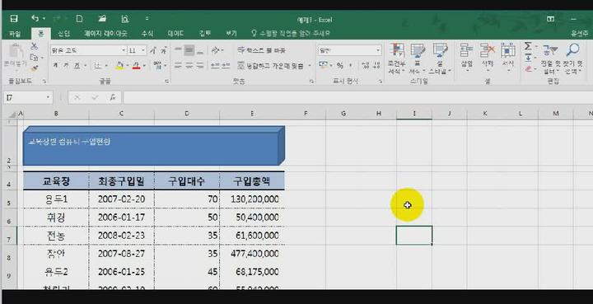Viewport: 593px width, 304px height.
Task: Switch to Data (데이터) tab
Action: coord(176,34)
